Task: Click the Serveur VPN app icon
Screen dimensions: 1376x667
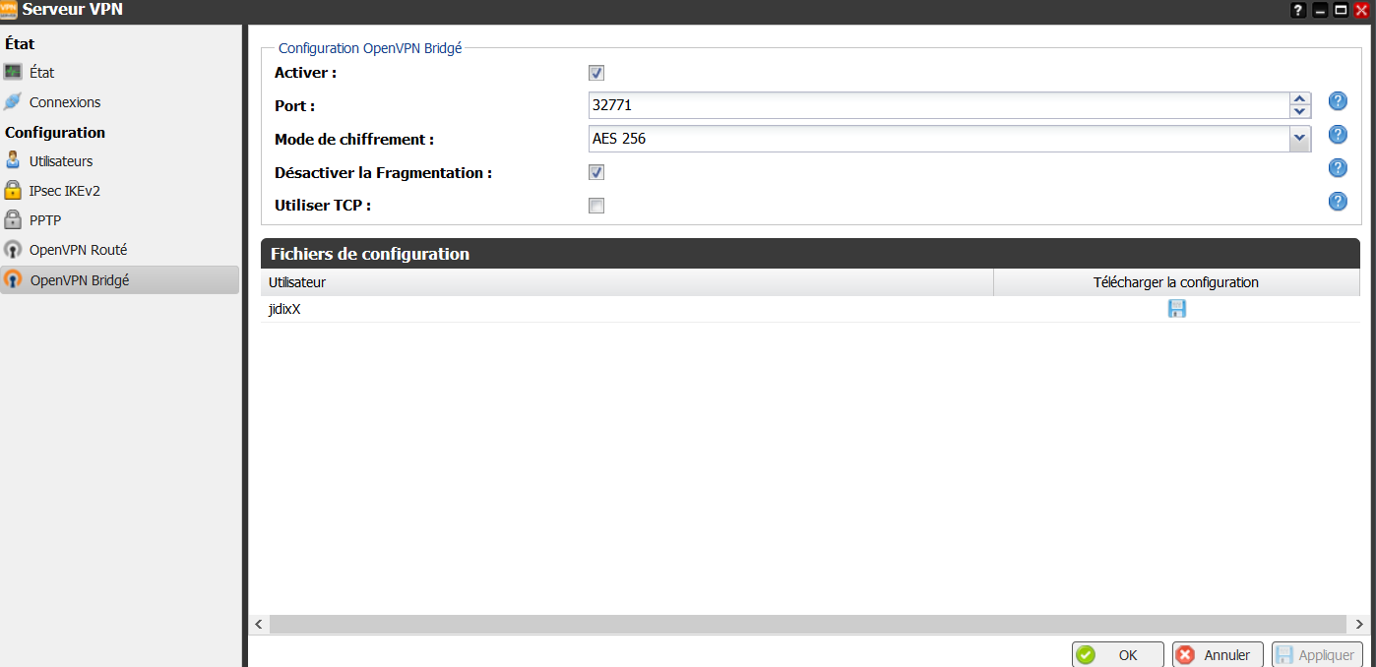Action: click(x=9, y=10)
